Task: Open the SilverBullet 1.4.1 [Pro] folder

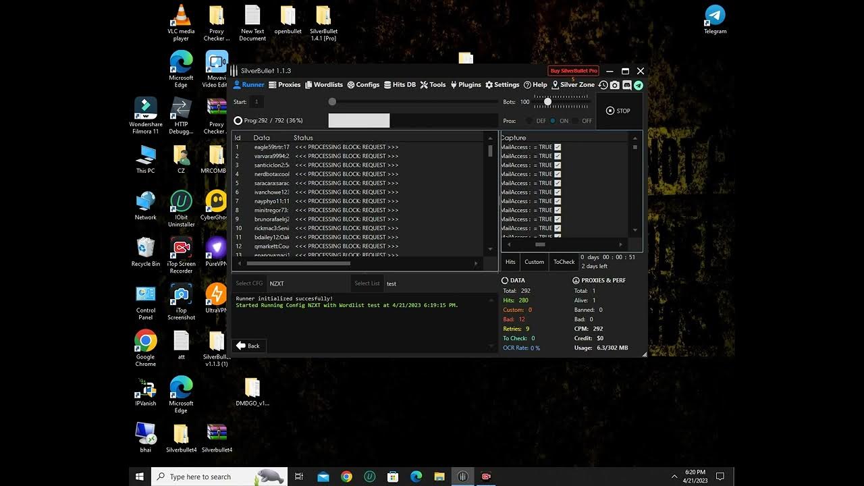Action: pyautogui.click(x=323, y=23)
